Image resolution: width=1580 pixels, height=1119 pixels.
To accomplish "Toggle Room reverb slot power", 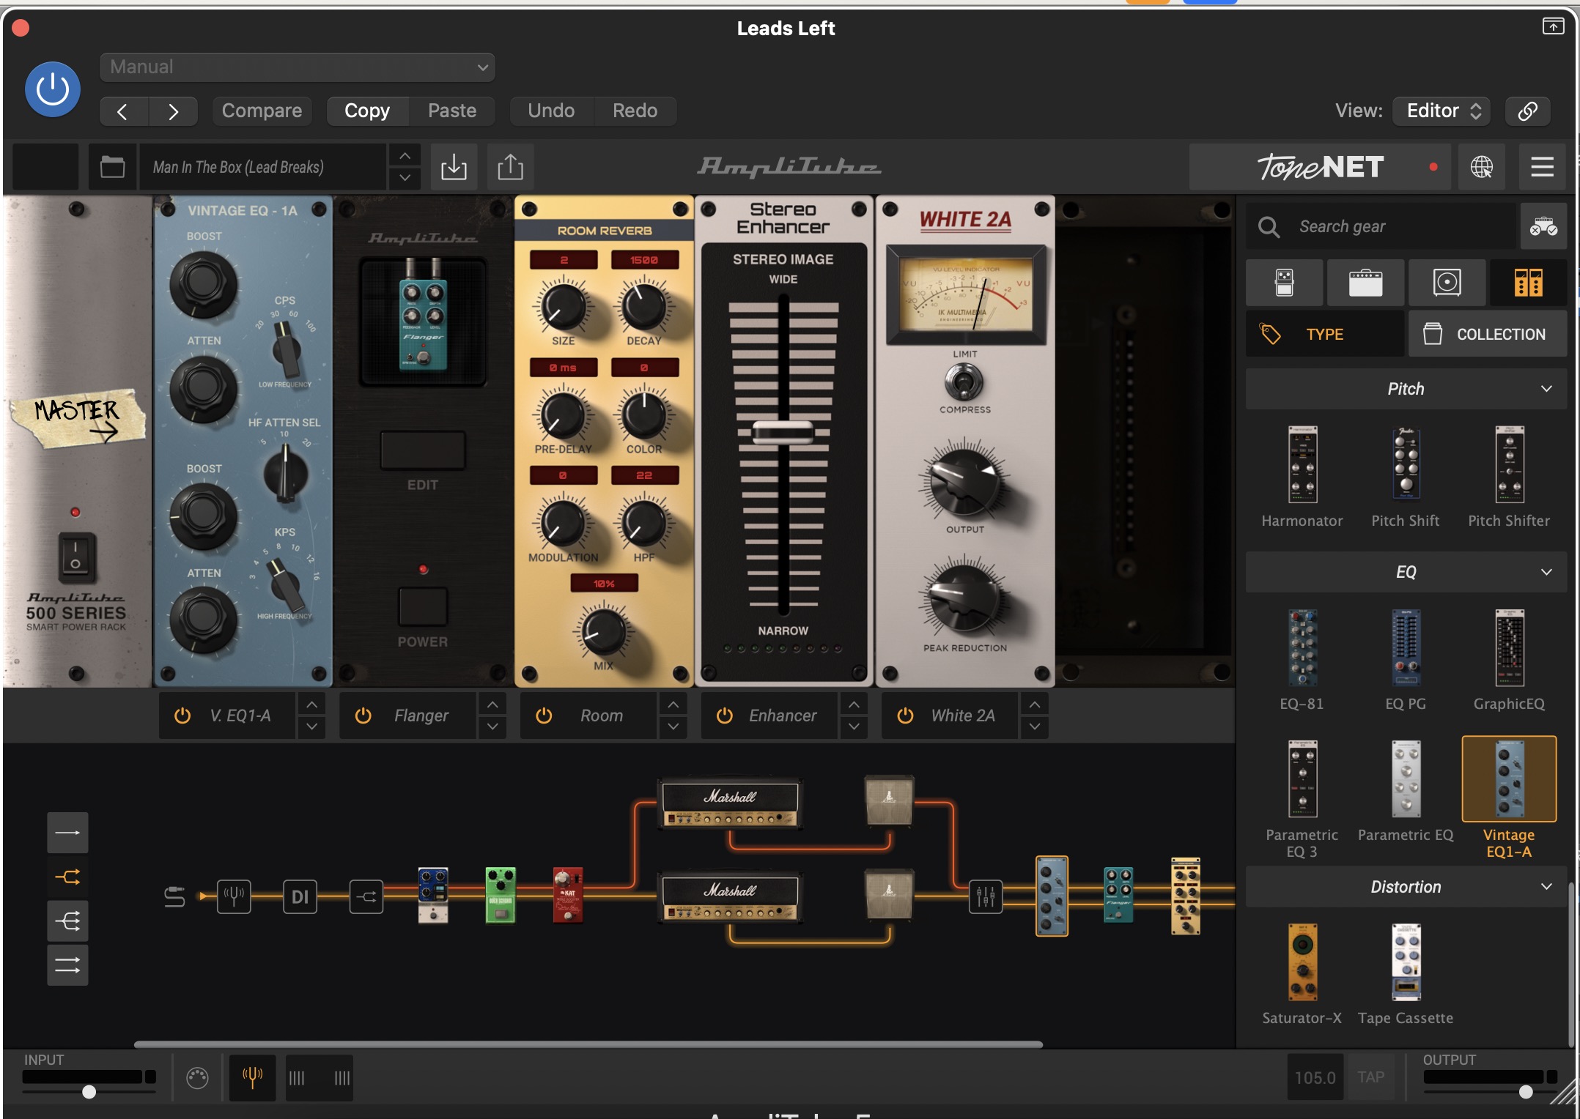I will [x=544, y=715].
